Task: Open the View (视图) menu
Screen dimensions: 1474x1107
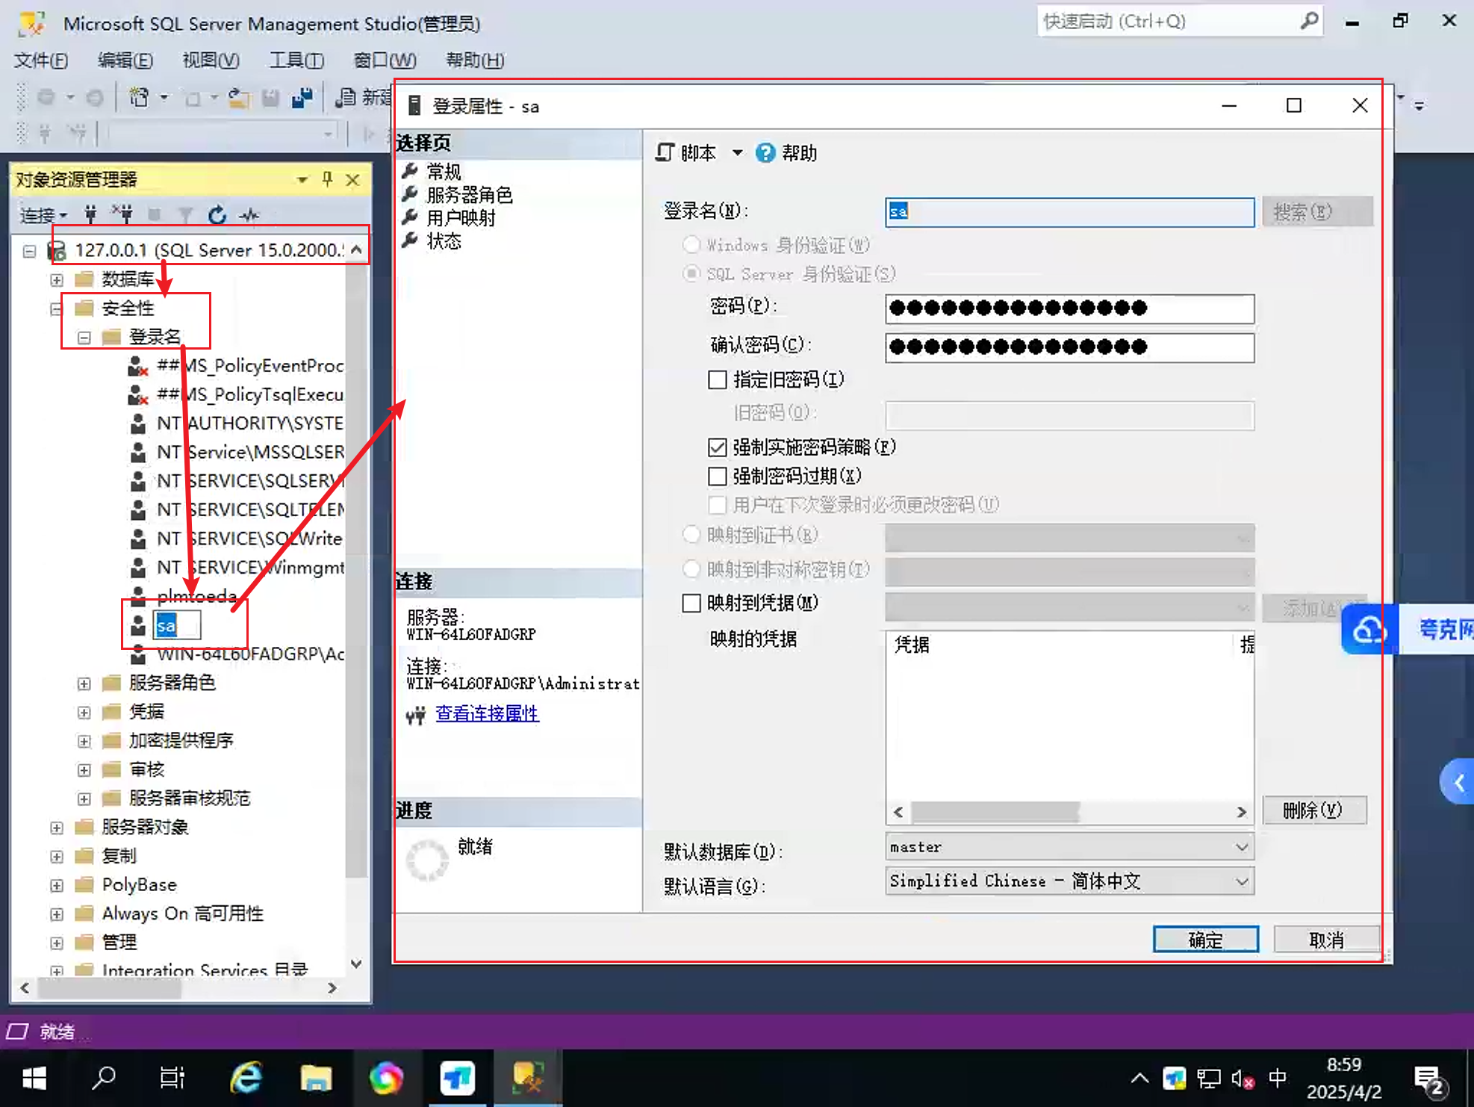Action: pos(211,60)
